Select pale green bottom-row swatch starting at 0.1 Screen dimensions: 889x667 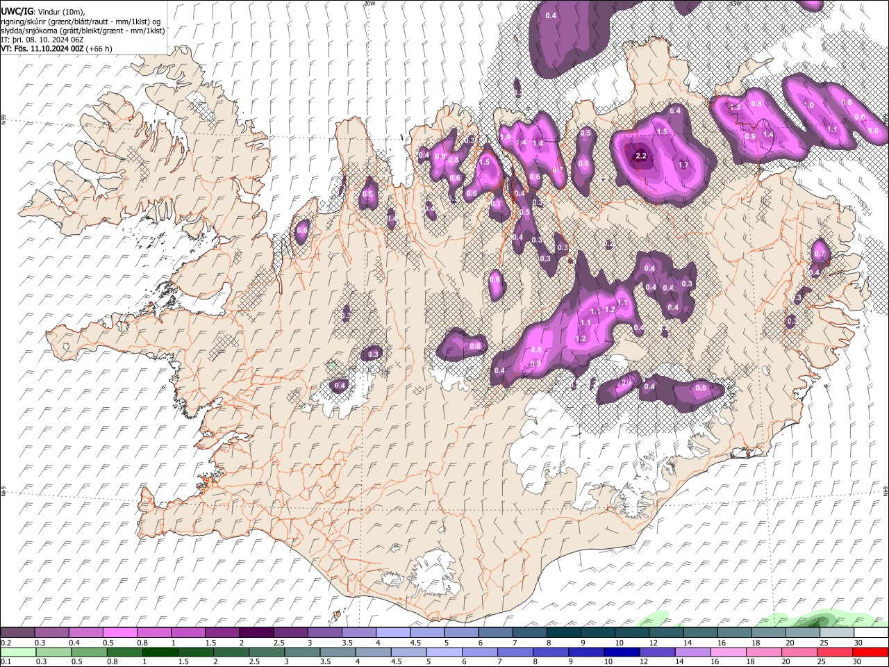[18, 652]
